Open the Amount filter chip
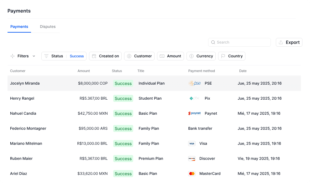The width and height of the screenshot is (310, 183). pyautogui.click(x=171, y=56)
